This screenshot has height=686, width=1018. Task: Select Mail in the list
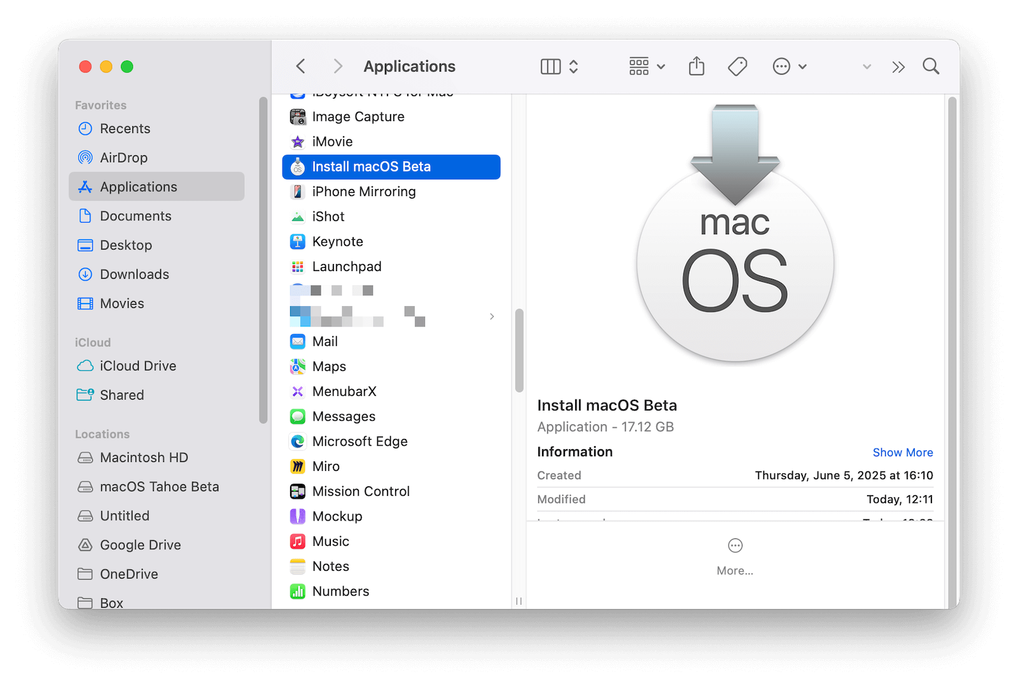(x=391, y=342)
